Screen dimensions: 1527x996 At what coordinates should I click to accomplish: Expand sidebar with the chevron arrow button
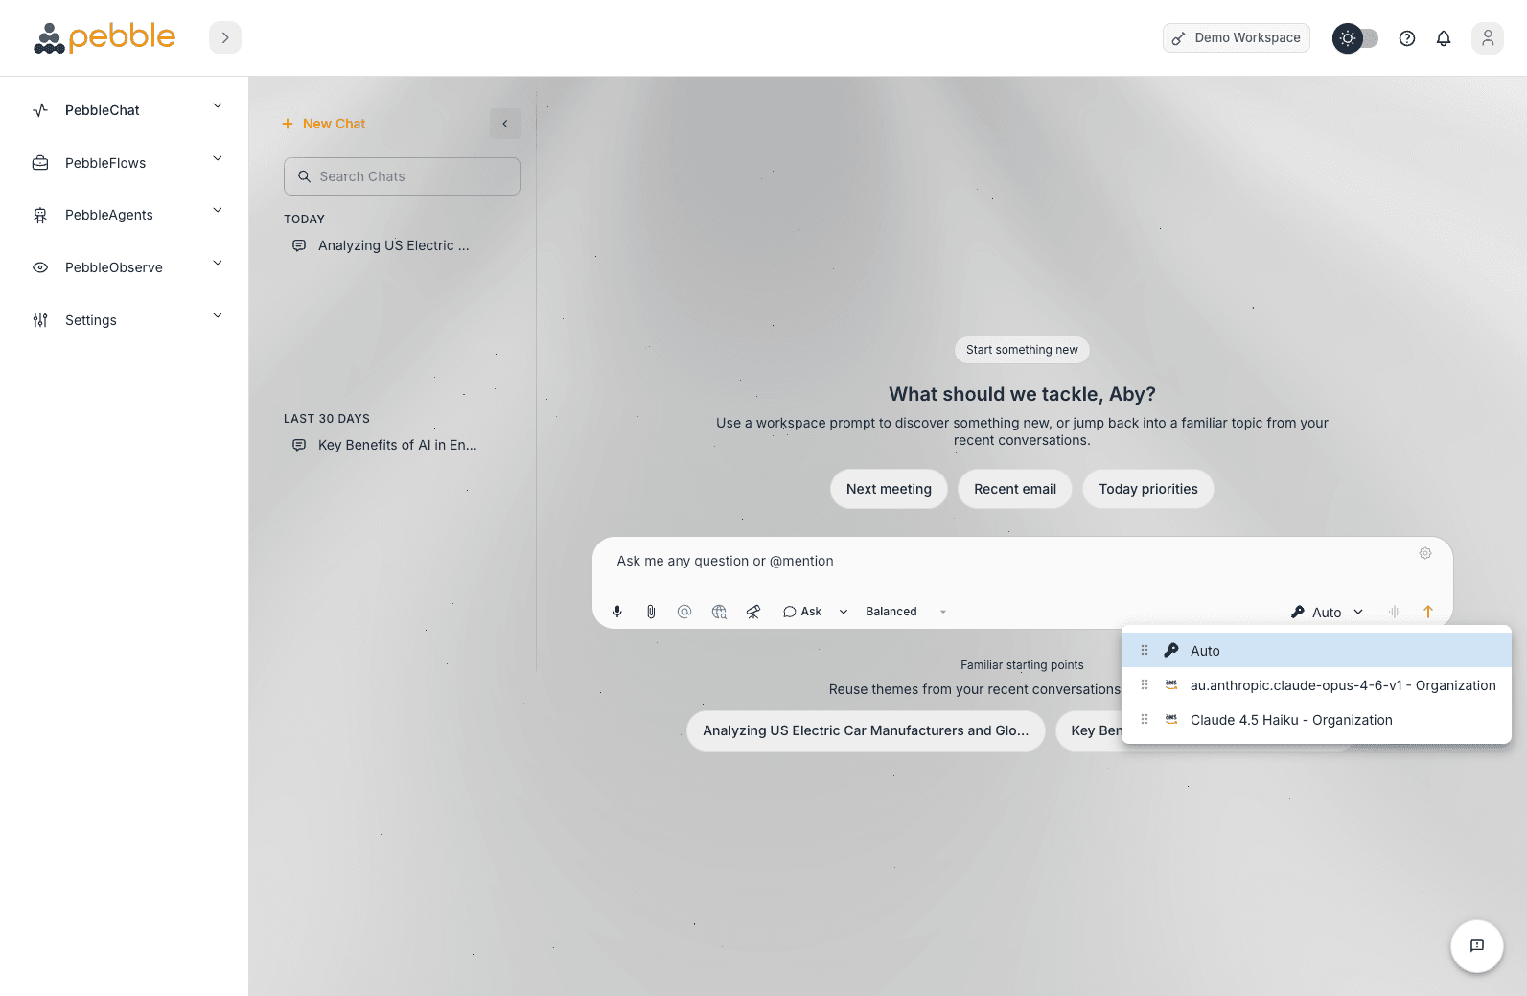(225, 37)
